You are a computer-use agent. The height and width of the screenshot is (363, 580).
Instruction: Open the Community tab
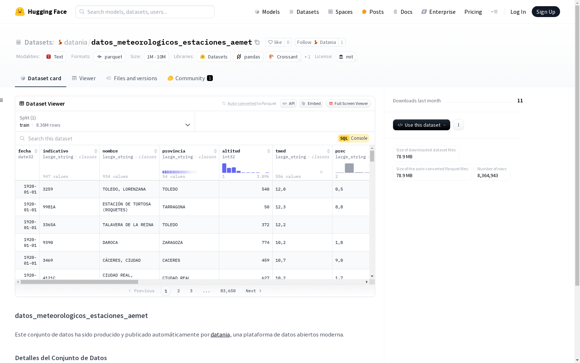coord(190,78)
